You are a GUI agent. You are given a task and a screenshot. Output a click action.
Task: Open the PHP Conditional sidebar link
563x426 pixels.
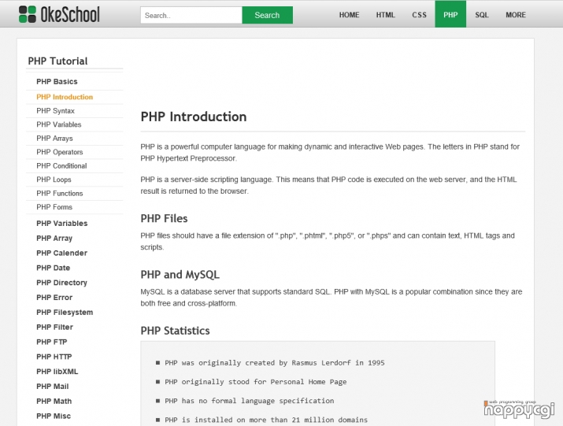click(x=61, y=165)
